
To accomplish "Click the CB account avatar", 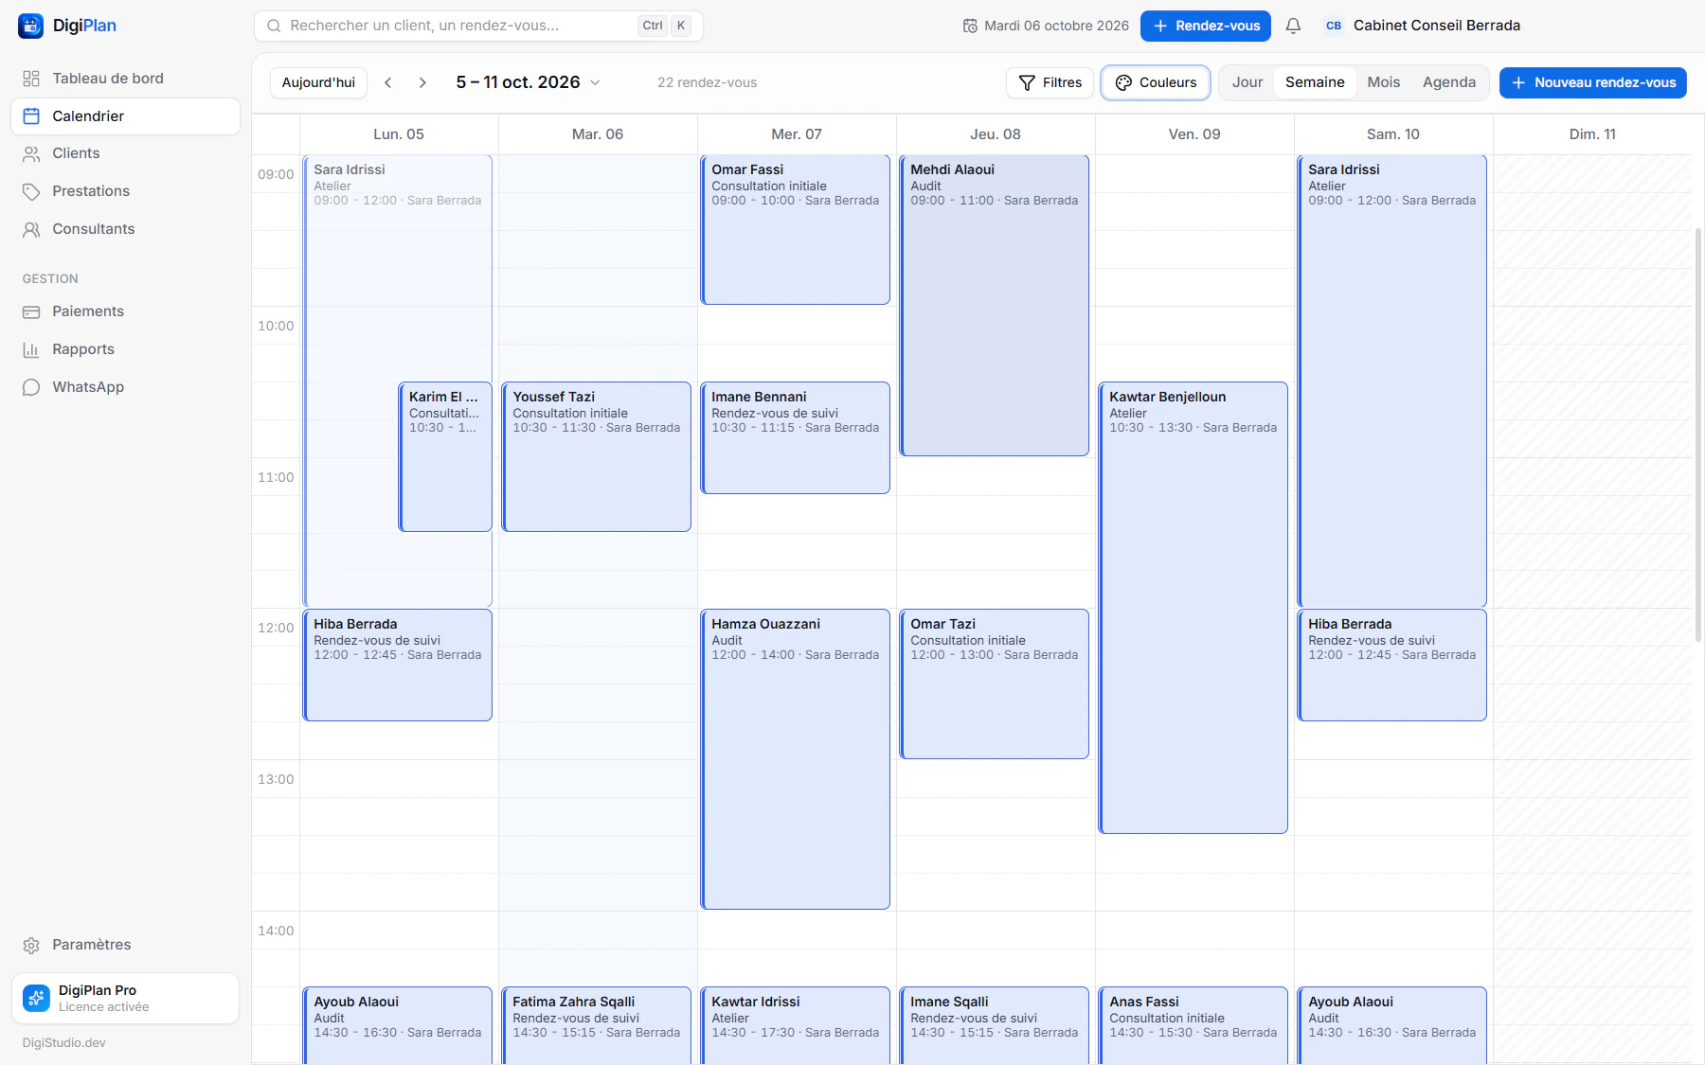I will click(x=1334, y=26).
